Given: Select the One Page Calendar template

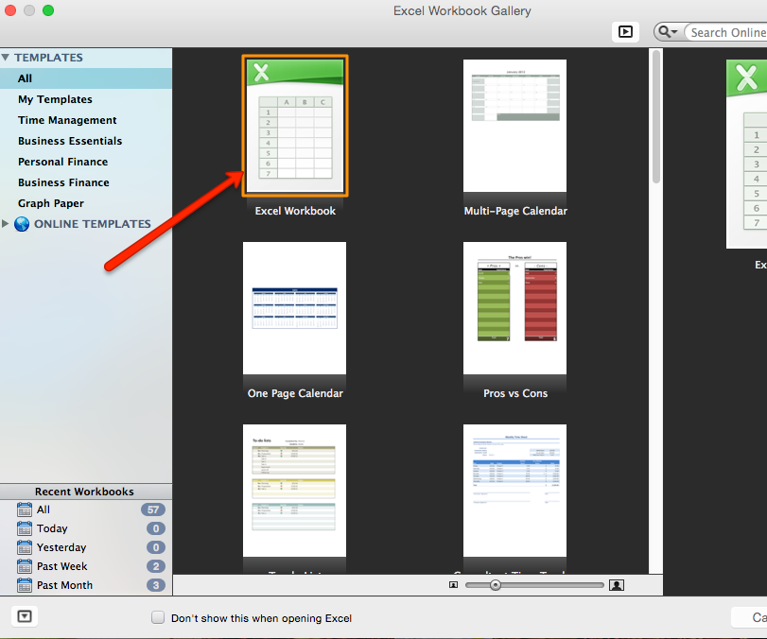Looking at the screenshot, I should click(294, 308).
